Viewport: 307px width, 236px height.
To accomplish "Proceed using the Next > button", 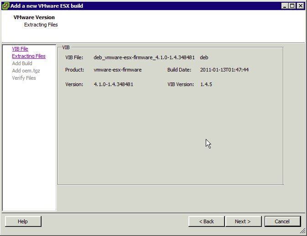I will click(243, 221).
